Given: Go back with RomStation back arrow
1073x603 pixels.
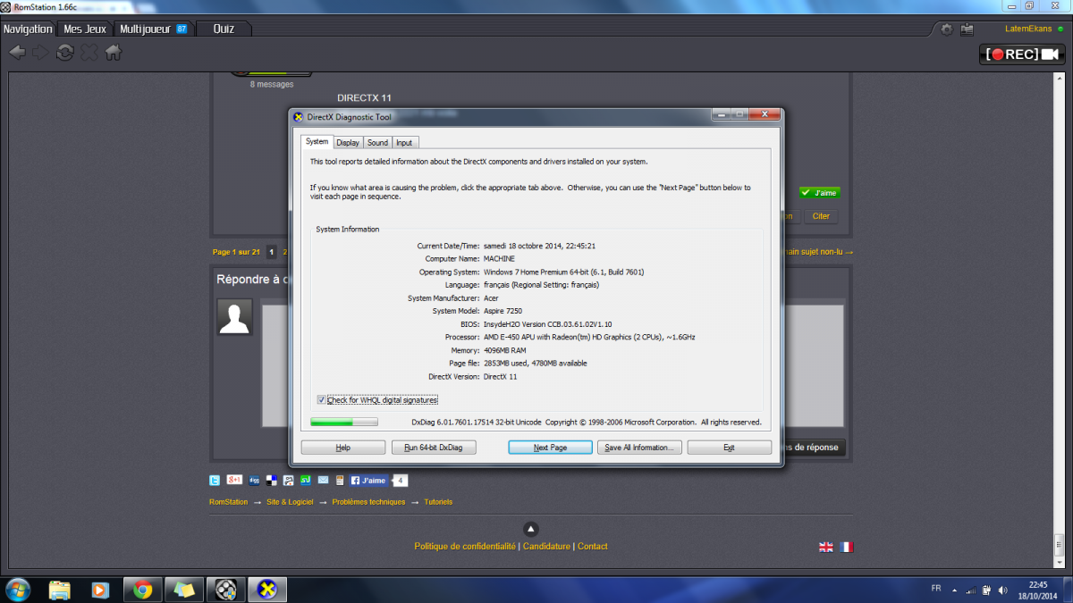Looking at the screenshot, I should click(17, 53).
